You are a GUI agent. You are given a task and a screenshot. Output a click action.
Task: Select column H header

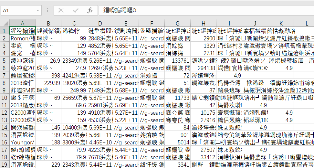pyautogui.click(x=203, y=24)
